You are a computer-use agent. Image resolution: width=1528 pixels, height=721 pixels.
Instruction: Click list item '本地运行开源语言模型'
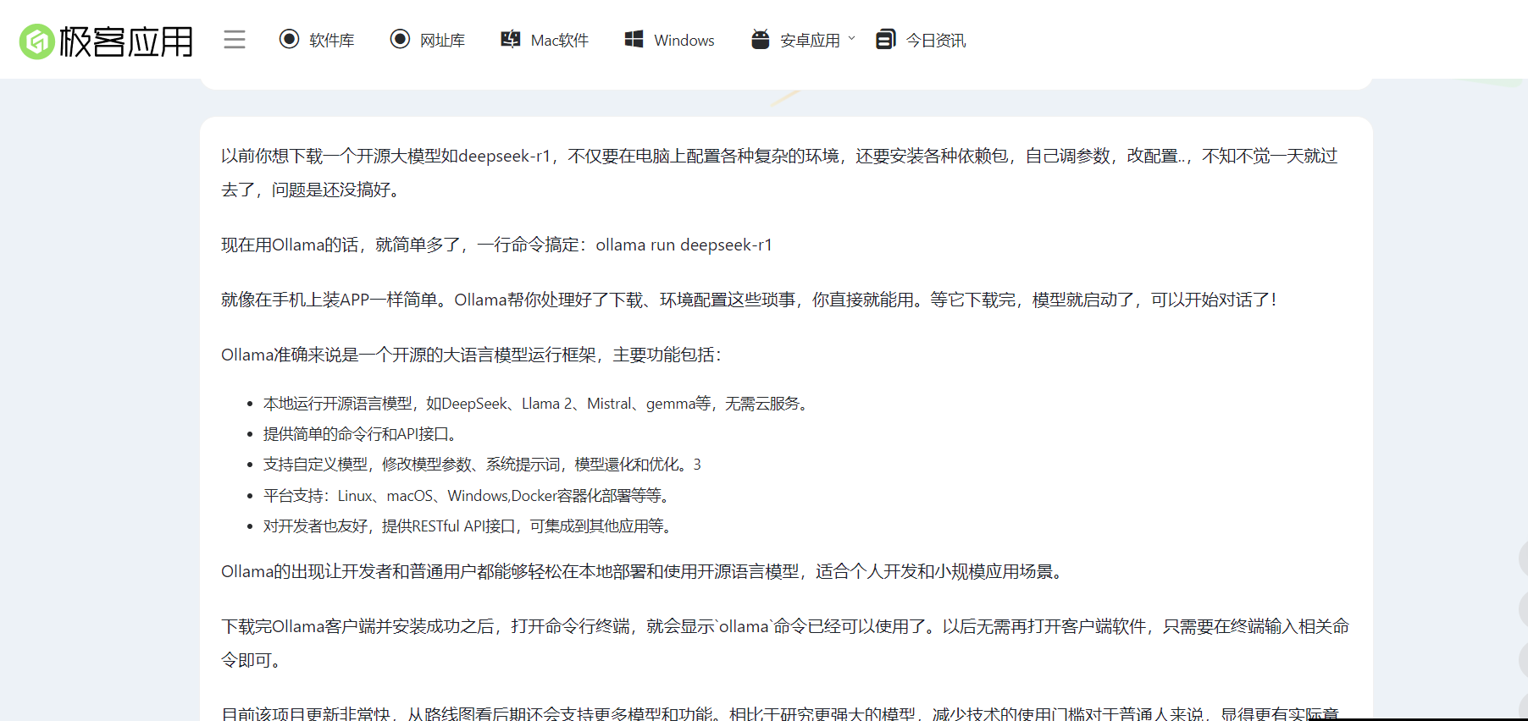(537, 404)
